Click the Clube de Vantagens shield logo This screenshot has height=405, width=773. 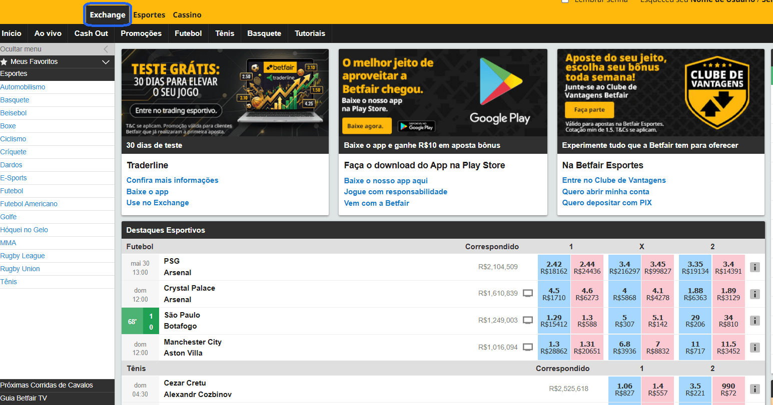(716, 93)
